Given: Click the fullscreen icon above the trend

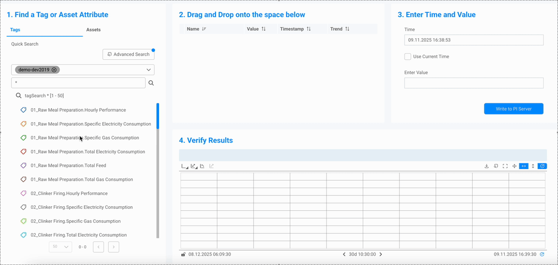Looking at the screenshot, I should pyautogui.click(x=505, y=166).
